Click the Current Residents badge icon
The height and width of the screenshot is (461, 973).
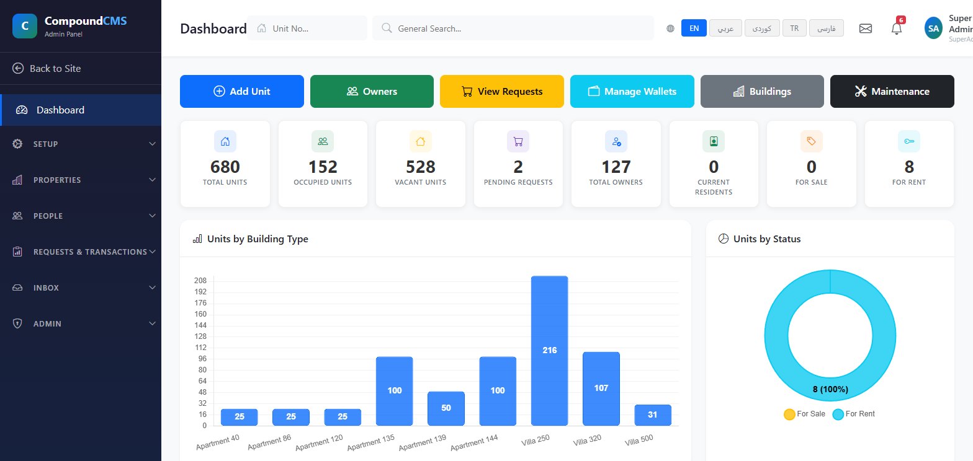714,141
